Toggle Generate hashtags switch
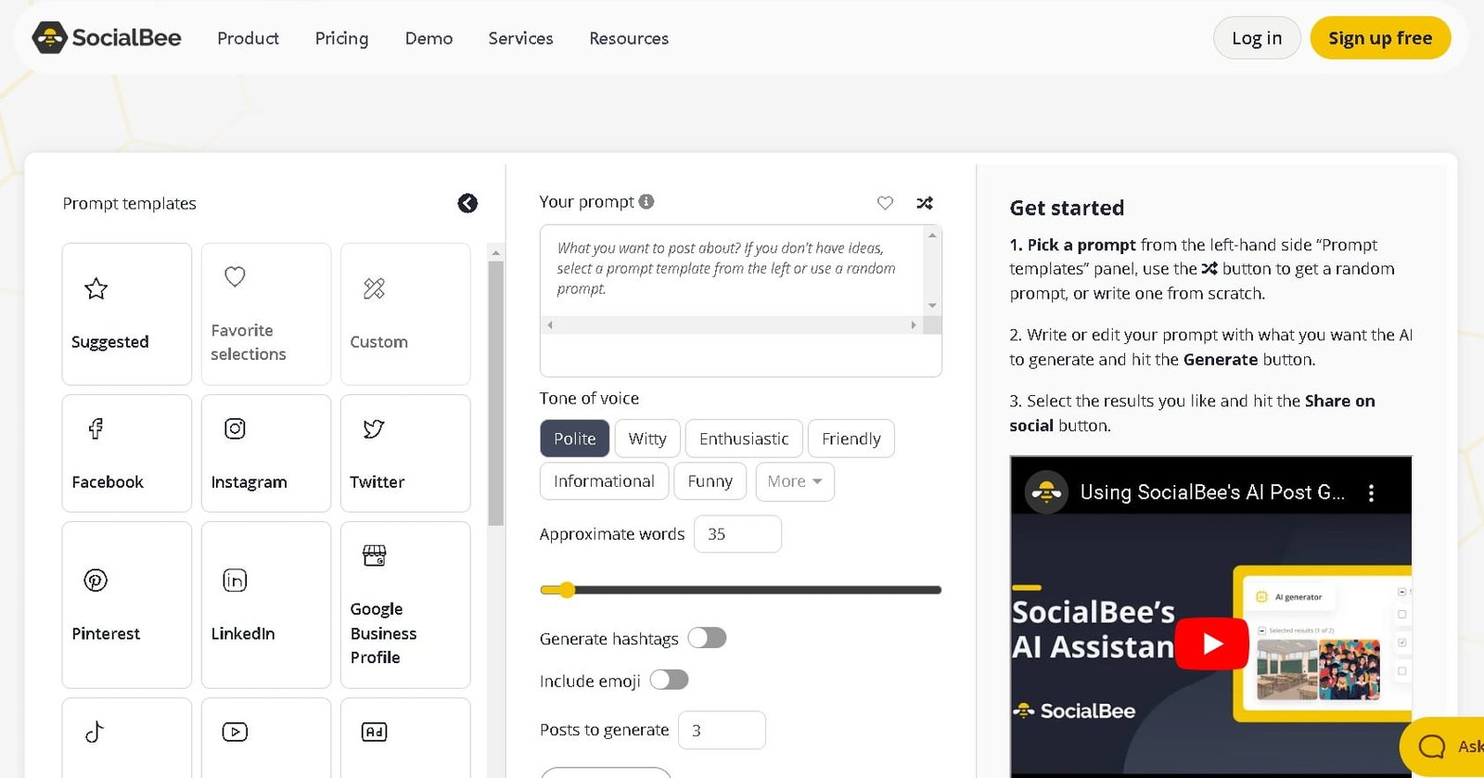Screen dimensions: 1484x778 coord(707,638)
